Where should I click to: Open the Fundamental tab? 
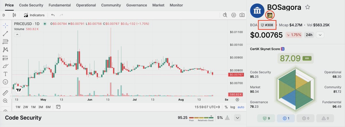click(x=60, y=5)
